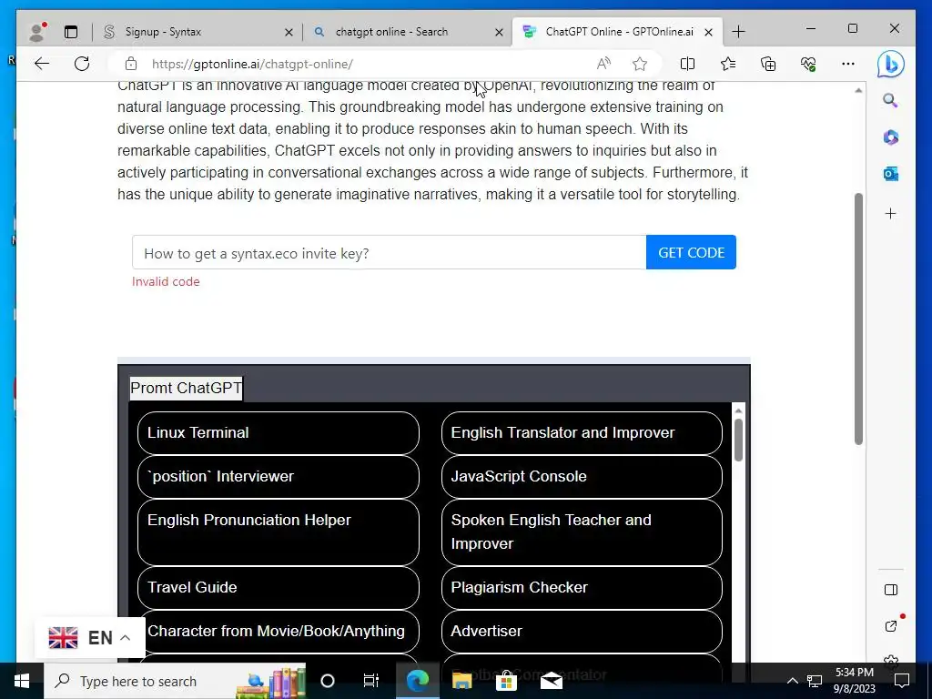Click the GET CODE button
This screenshot has height=699, width=932.
(x=691, y=253)
